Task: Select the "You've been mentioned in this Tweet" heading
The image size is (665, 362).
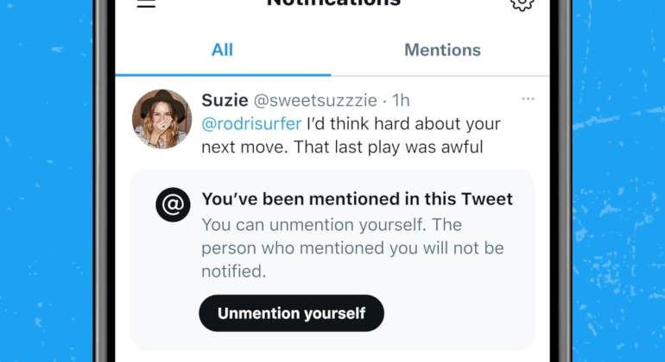Action: [357, 199]
